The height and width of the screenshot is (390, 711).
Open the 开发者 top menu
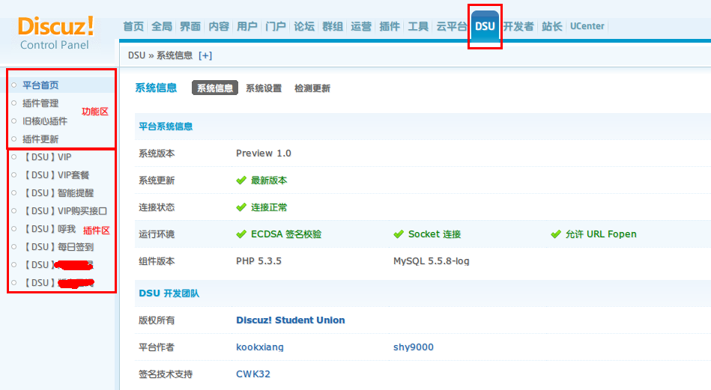point(518,26)
